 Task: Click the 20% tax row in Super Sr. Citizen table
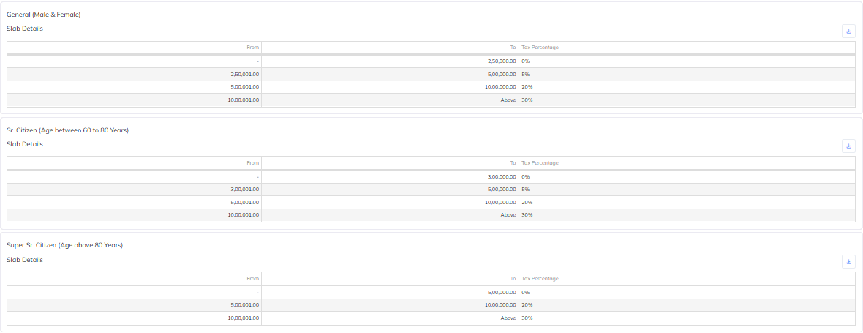[x=431, y=305]
